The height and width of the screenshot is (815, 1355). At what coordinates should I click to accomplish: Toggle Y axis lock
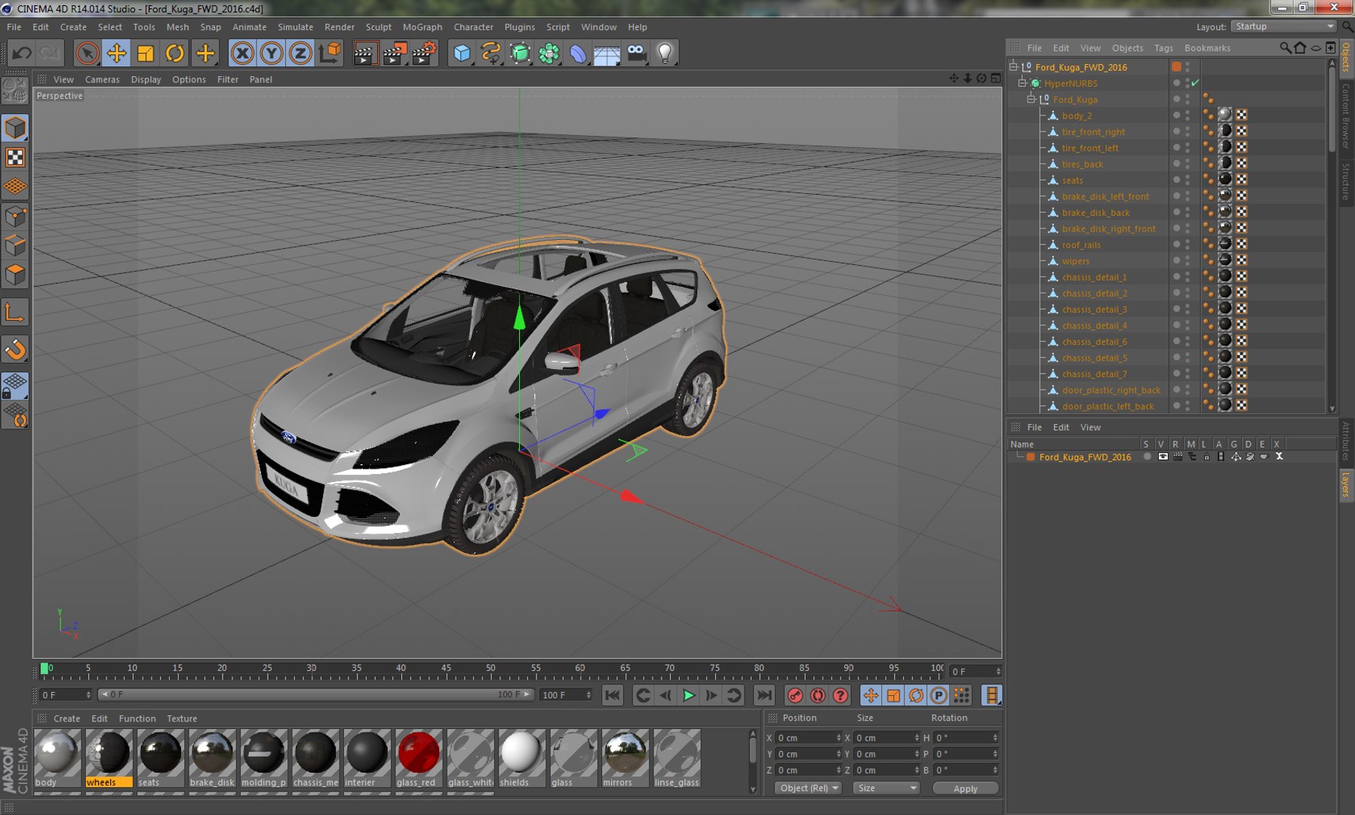point(272,53)
